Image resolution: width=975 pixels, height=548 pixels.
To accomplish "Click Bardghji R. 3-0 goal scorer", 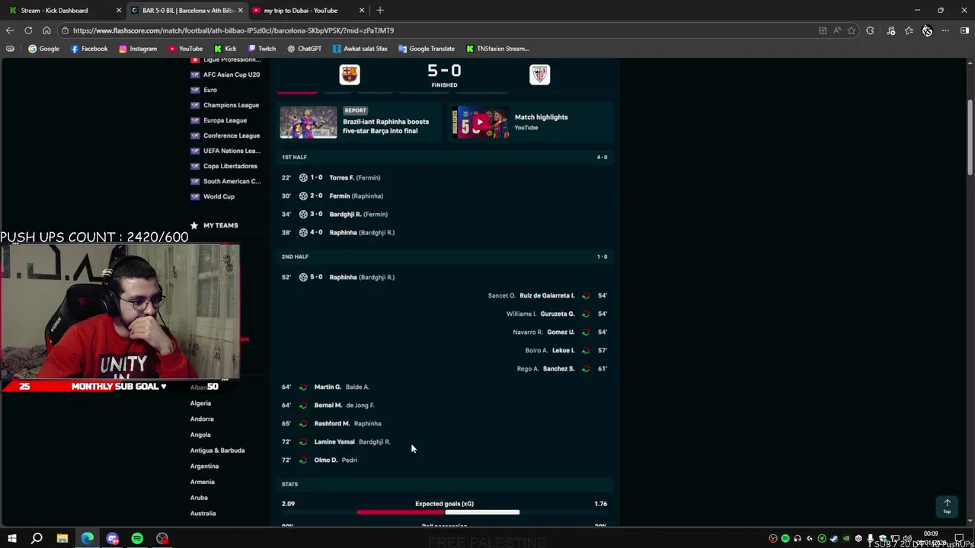I will coord(345,214).
